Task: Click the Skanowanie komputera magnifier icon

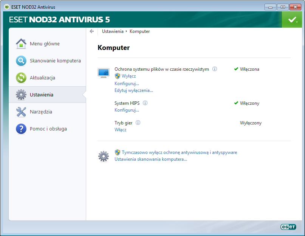Action: [21, 61]
